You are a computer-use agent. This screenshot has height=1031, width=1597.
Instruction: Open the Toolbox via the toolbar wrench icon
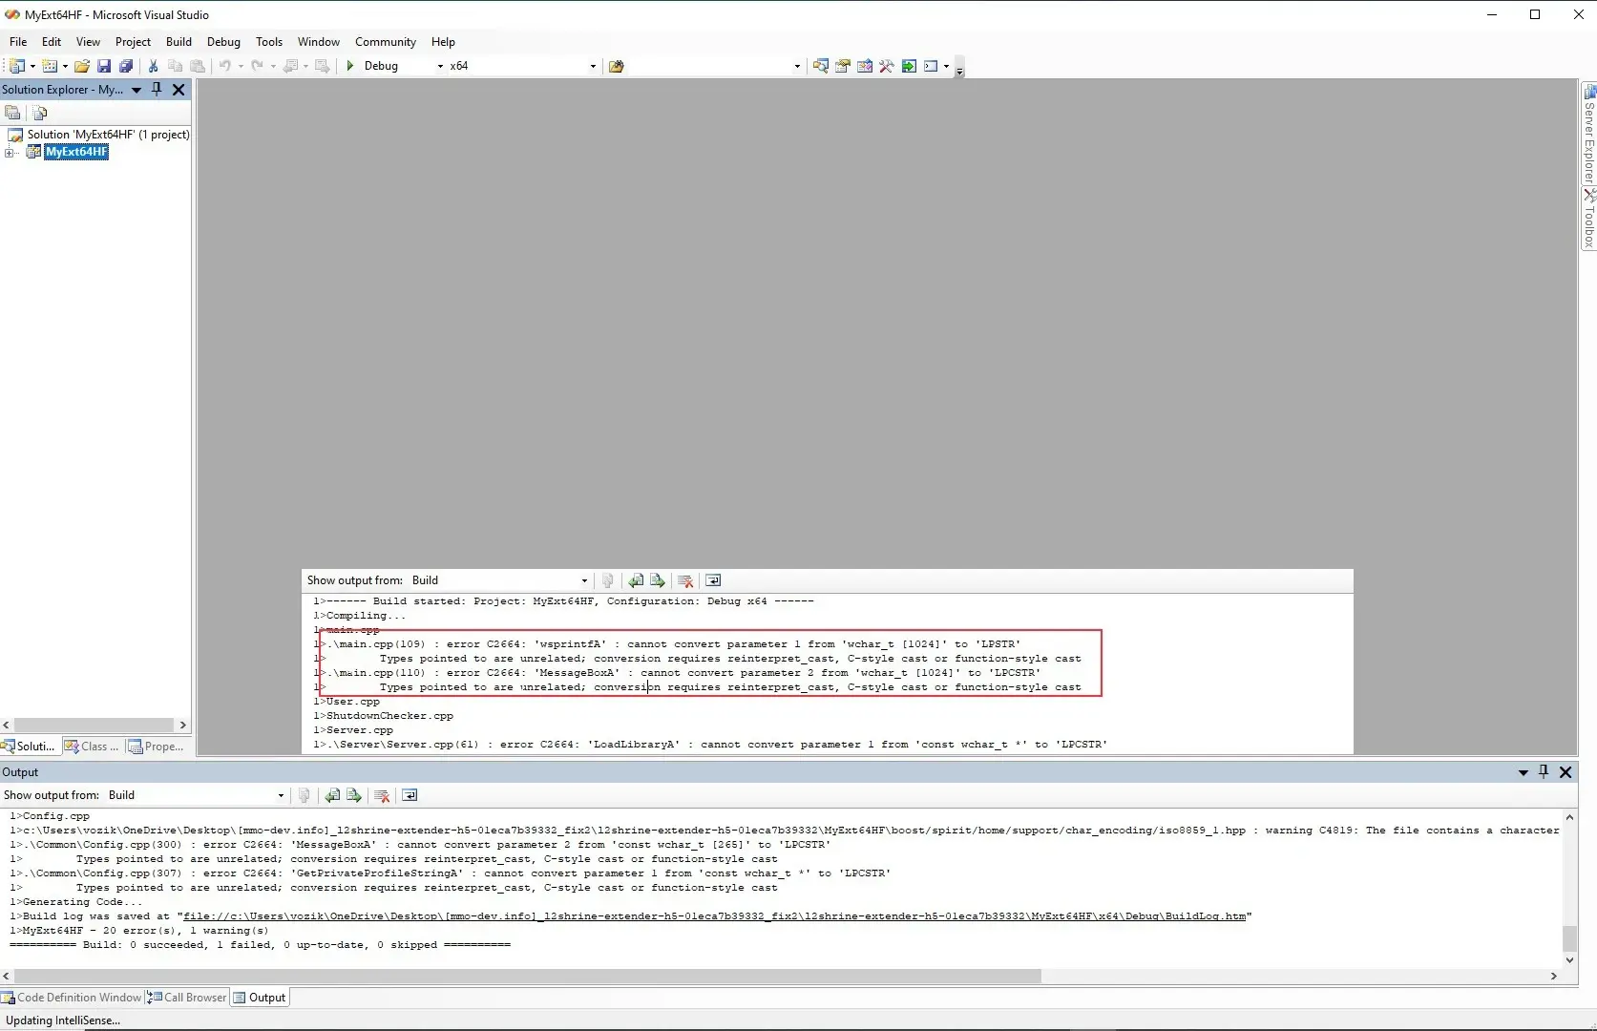click(x=887, y=66)
